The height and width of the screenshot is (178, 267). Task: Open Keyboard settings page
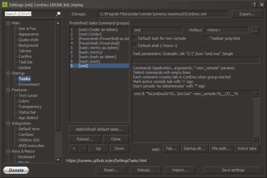coord(26,157)
